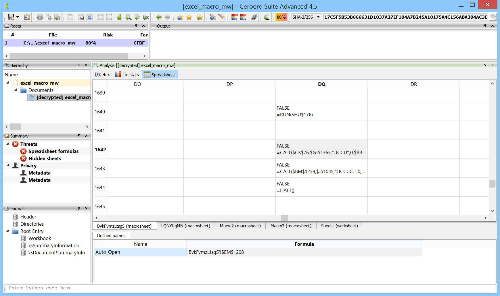This screenshot has height=296, width=500.
Task: Click the star with green plus icon
Action: click(200, 17)
